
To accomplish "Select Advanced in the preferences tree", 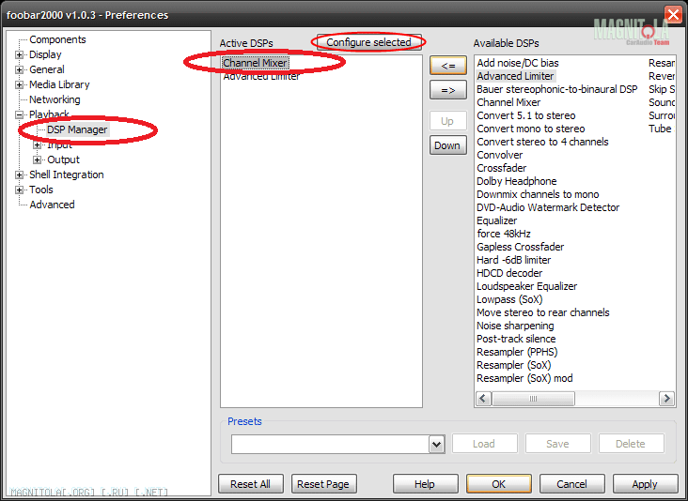I will 52,205.
